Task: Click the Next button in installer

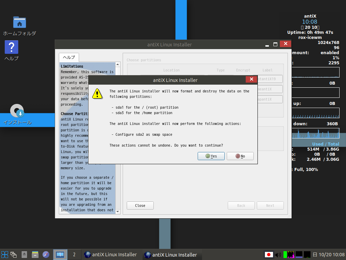Action: pos(270,205)
